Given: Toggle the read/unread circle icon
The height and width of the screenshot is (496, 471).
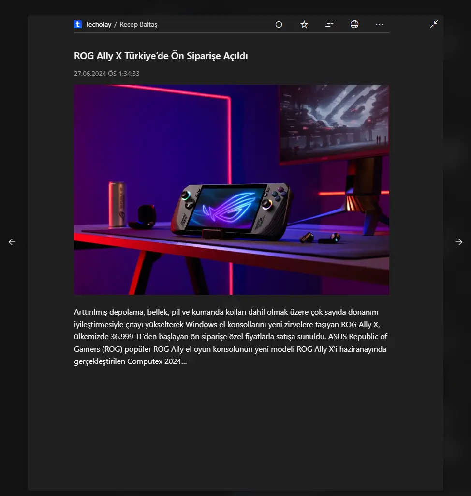Looking at the screenshot, I should (279, 24).
